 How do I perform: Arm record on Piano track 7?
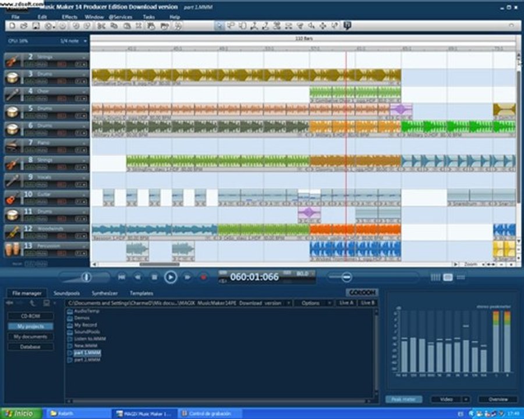tap(62, 150)
